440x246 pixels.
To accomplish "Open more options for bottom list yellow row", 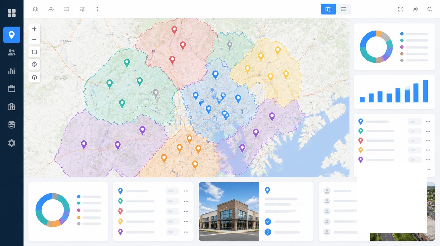I will pos(186,221).
